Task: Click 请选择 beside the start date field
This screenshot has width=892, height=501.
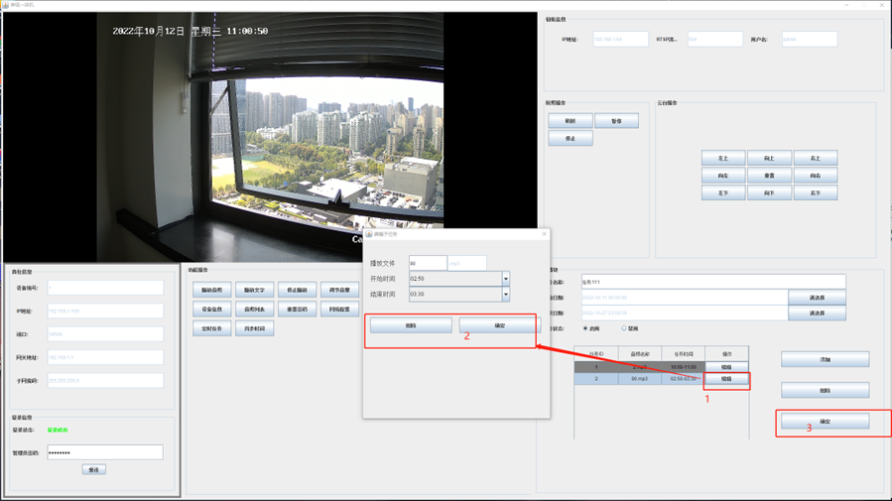Action: 817,298
